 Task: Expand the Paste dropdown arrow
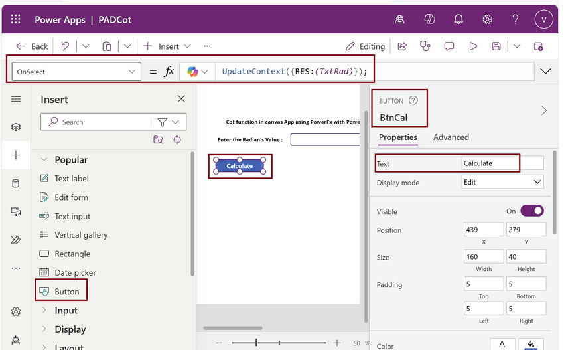pyautogui.click(x=127, y=46)
